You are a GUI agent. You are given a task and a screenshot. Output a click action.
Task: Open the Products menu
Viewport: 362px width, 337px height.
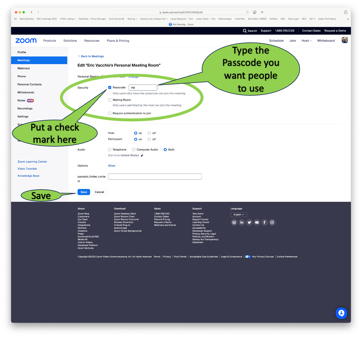pos(50,41)
